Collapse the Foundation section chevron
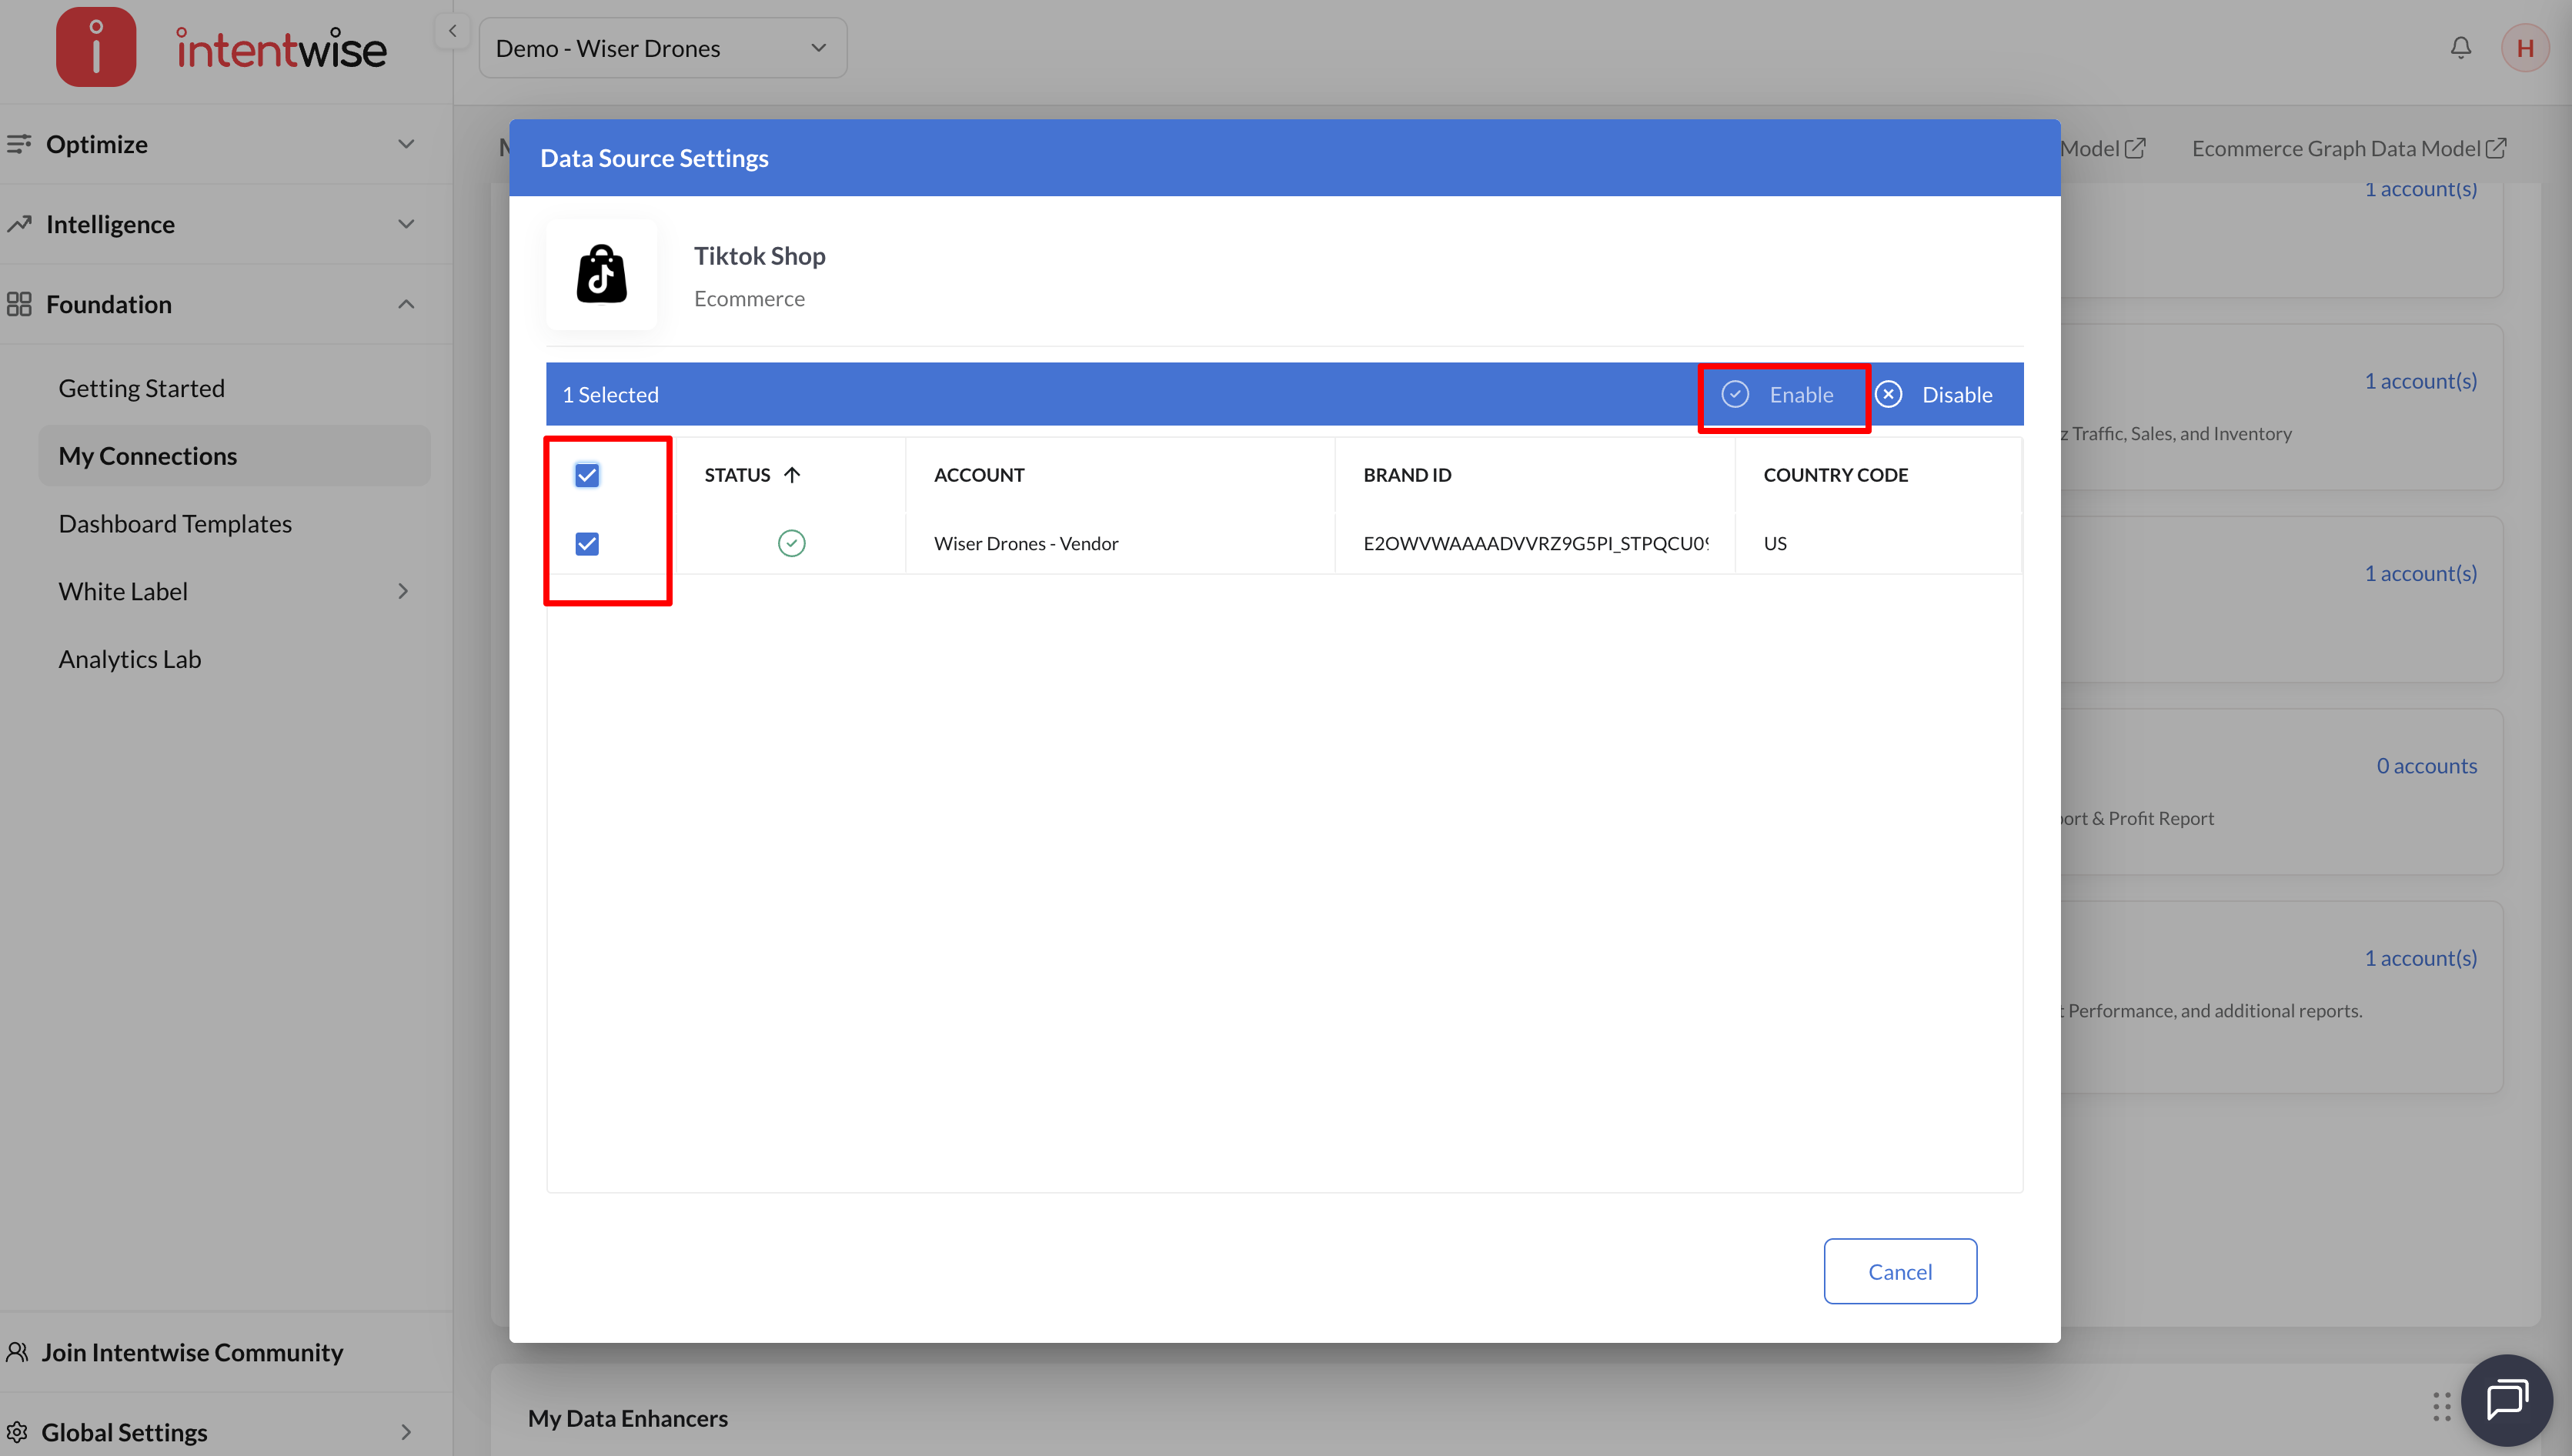This screenshot has height=1456, width=2572. point(406,304)
